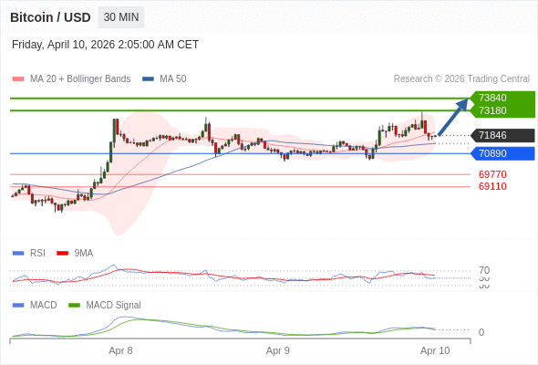Click the RSI legend label
The height and width of the screenshot is (365, 538).
[37, 254]
